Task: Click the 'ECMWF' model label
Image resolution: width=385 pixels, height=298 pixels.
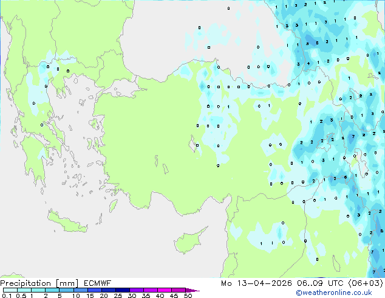Action: (98, 283)
